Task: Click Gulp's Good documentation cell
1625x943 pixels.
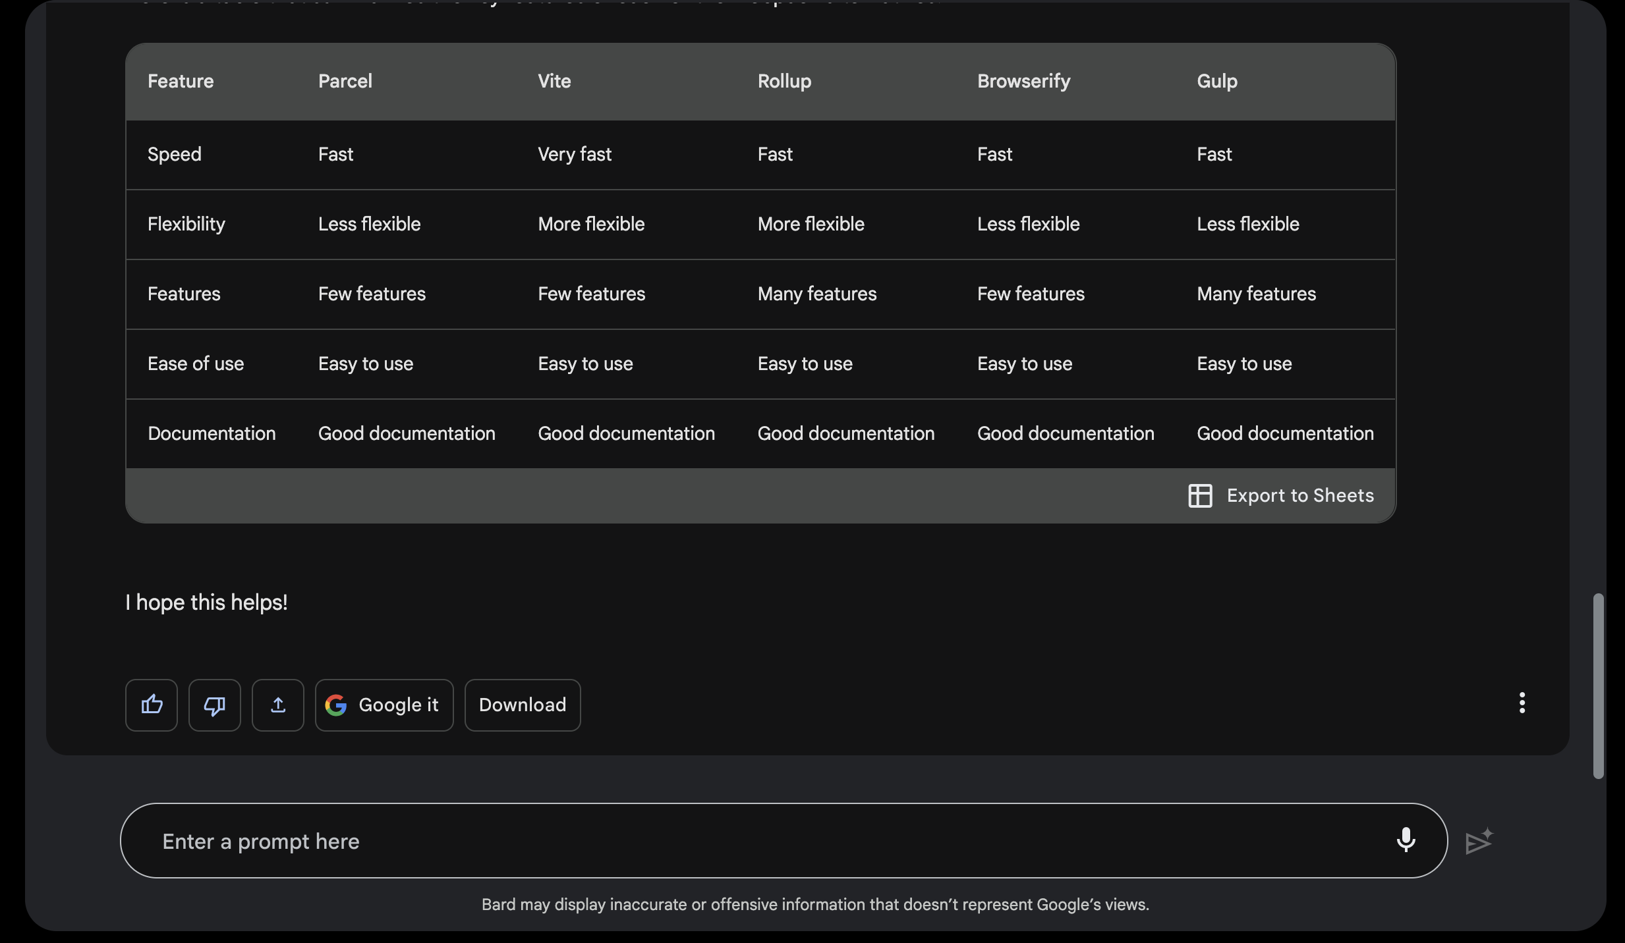Action: pos(1286,433)
